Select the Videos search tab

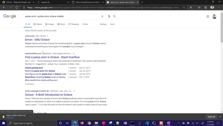(38, 24)
